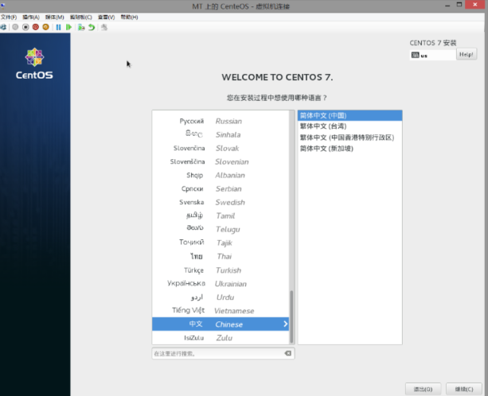Select Tamil in the language list
The width and height of the screenshot is (488, 396).
pos(221,215)
